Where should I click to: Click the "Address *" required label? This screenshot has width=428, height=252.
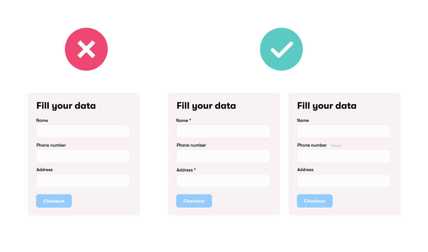pos(186,170)
